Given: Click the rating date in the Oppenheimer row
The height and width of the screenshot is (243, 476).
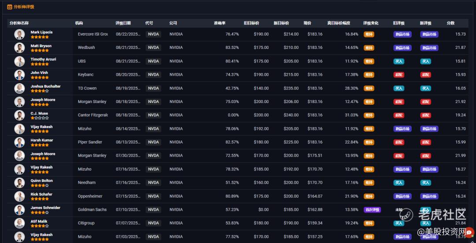Looking at the screenshot, I should 128,196.
